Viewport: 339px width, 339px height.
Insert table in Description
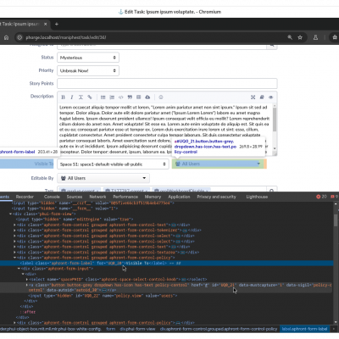coord(139,97)
